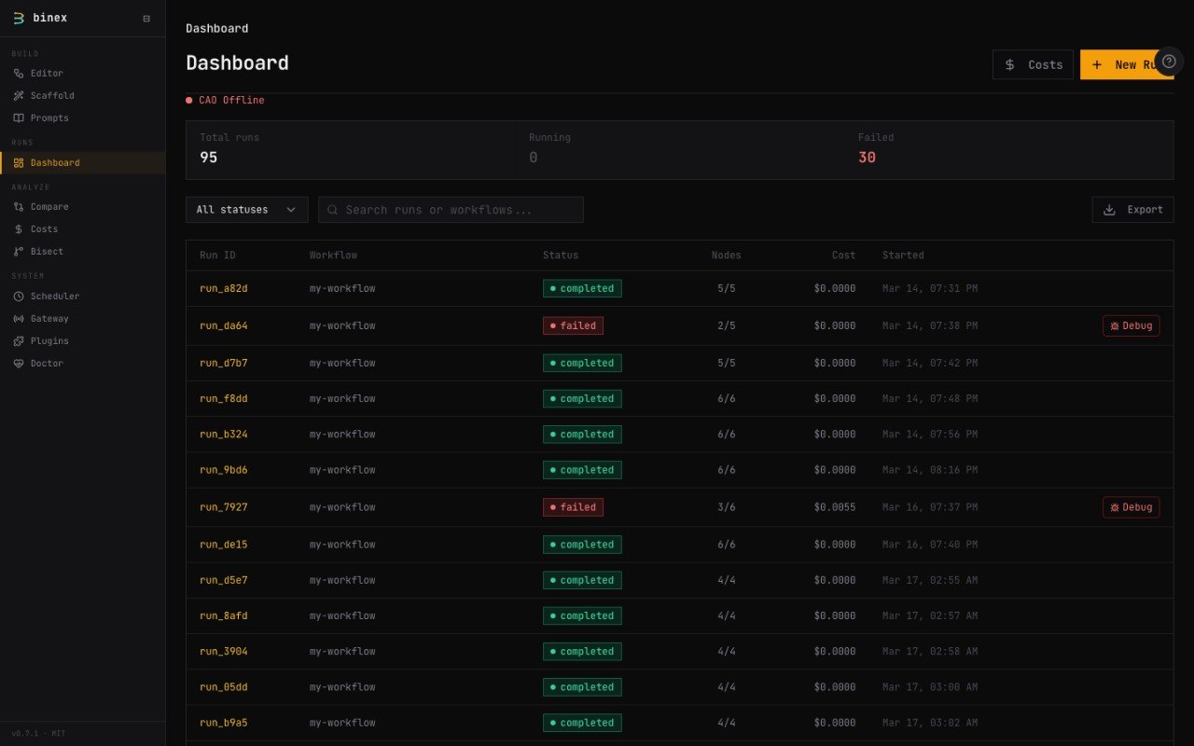
Task: Click failed status badge of run_da64
Action: 573,325
